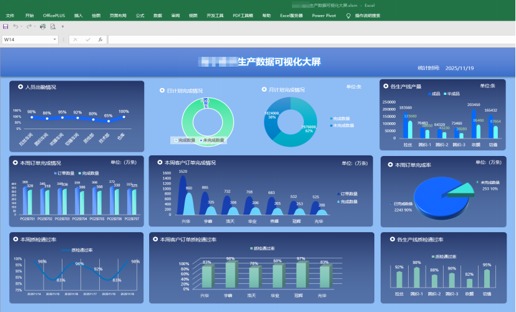Click the 操作说明搜索 search box
The image size is (516, 312).
pos(368,15)
